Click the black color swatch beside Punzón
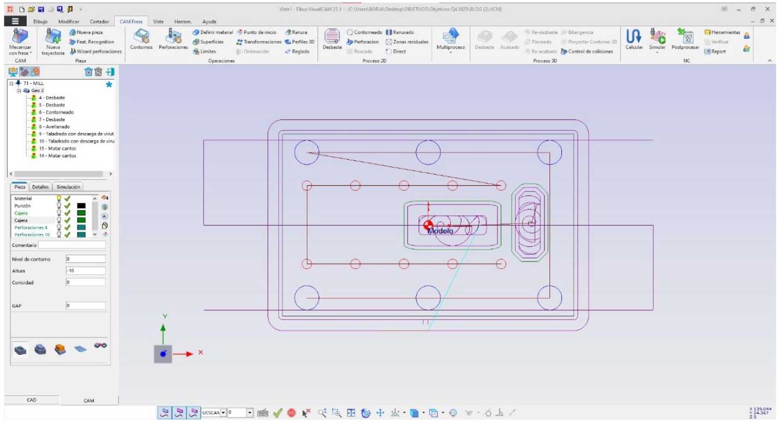 [81, 206]
